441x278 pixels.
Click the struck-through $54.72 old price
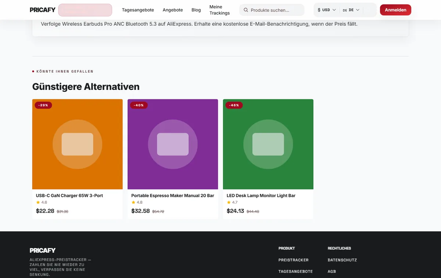coord(158,212)
